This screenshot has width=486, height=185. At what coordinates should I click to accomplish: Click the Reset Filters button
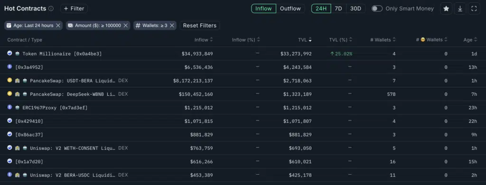click(x=200, y=26)
